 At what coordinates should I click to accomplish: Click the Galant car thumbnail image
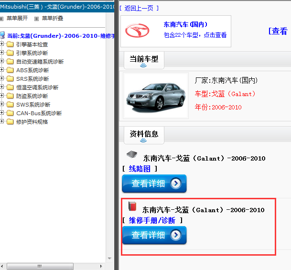point(156,96)
